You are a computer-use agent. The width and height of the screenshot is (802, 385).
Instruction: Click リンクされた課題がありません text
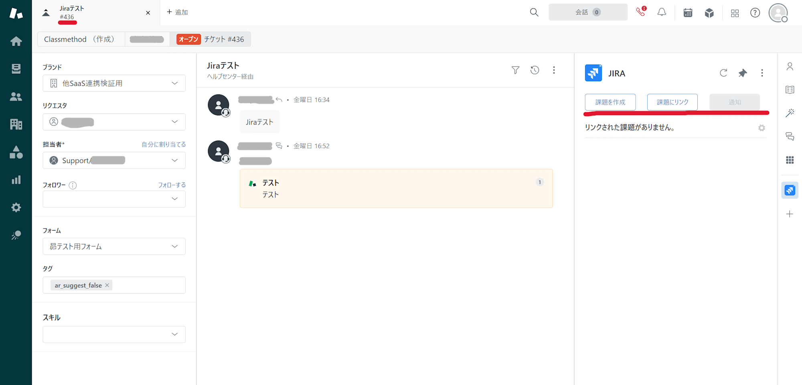(630, 128)
